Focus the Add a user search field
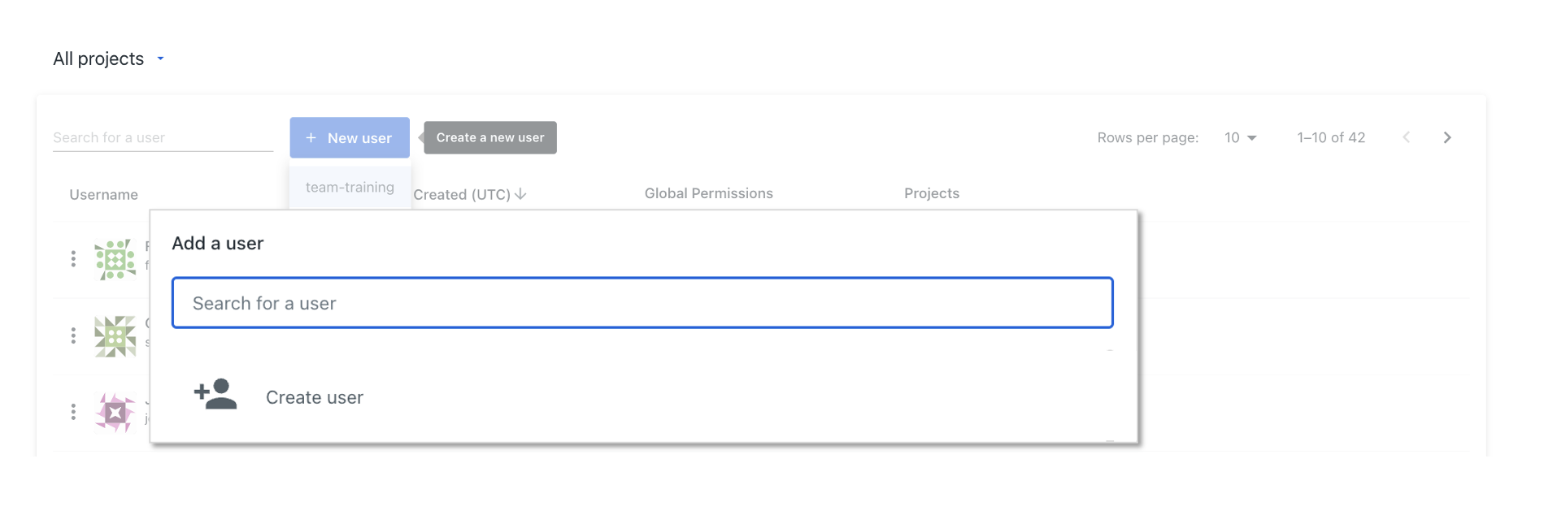This screenshot has width=1553, height=515. click(x=642, y=303)
